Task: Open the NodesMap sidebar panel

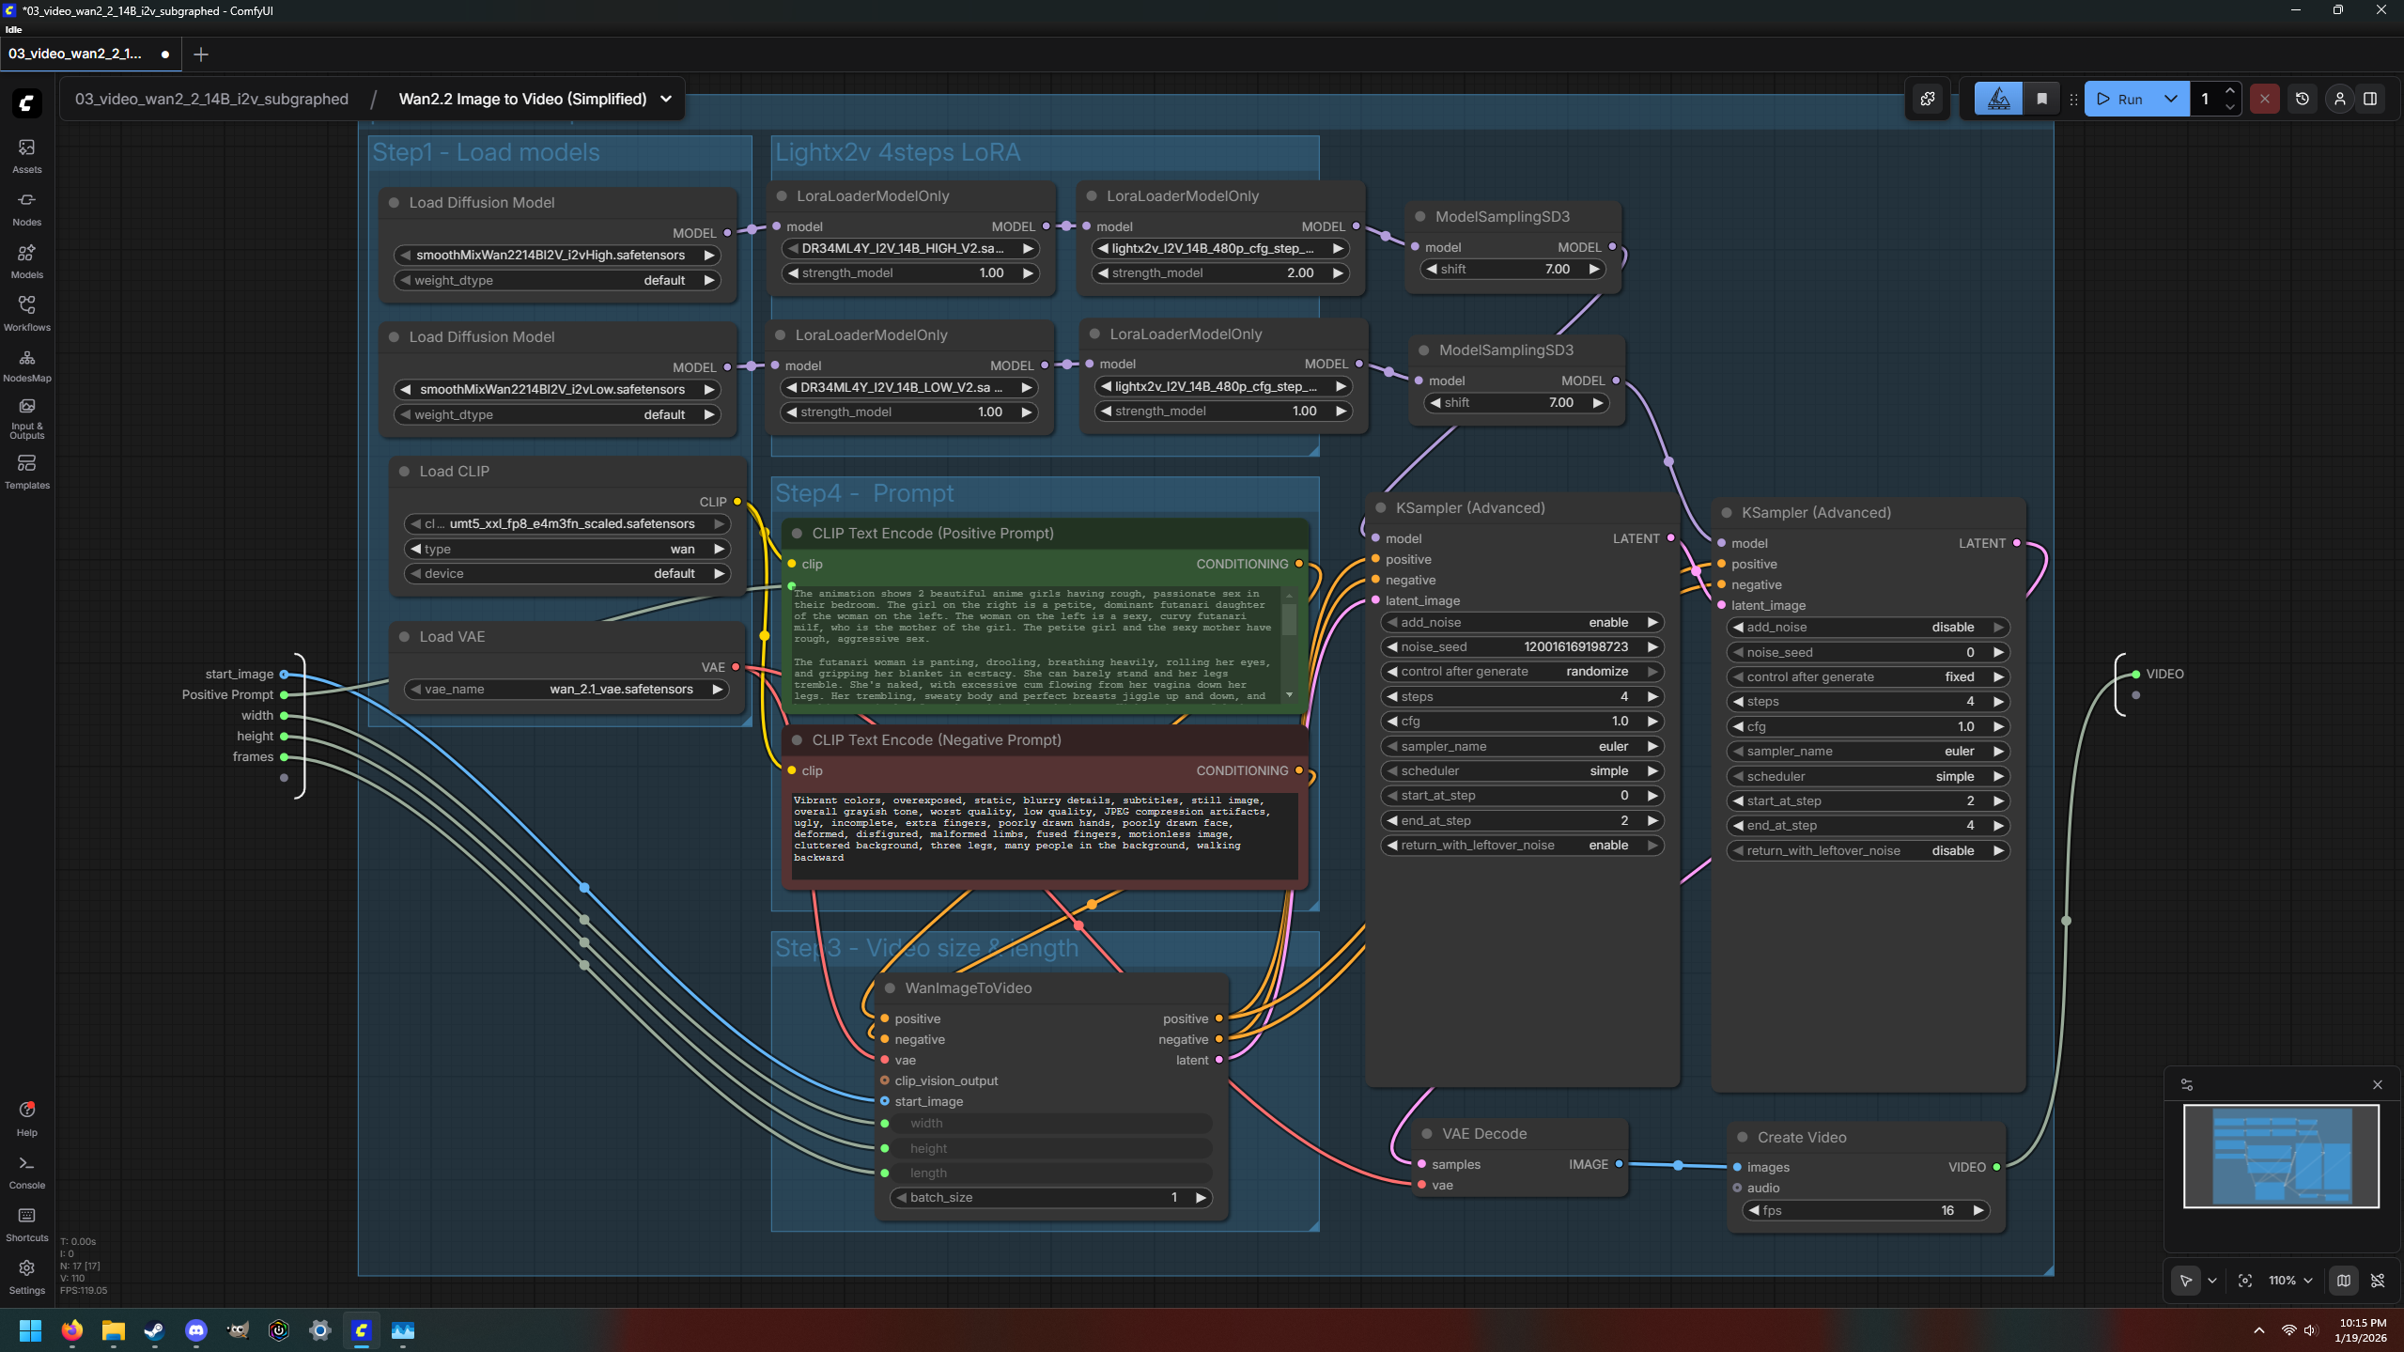Action: 26,365
